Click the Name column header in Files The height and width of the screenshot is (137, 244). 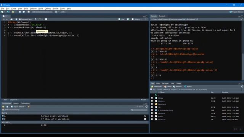click(162, 92)
